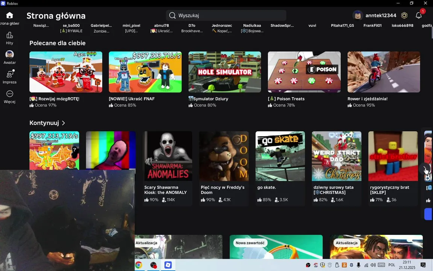
Task: Open Google Chrome from the taskbar
Action: tap(139, 265)
